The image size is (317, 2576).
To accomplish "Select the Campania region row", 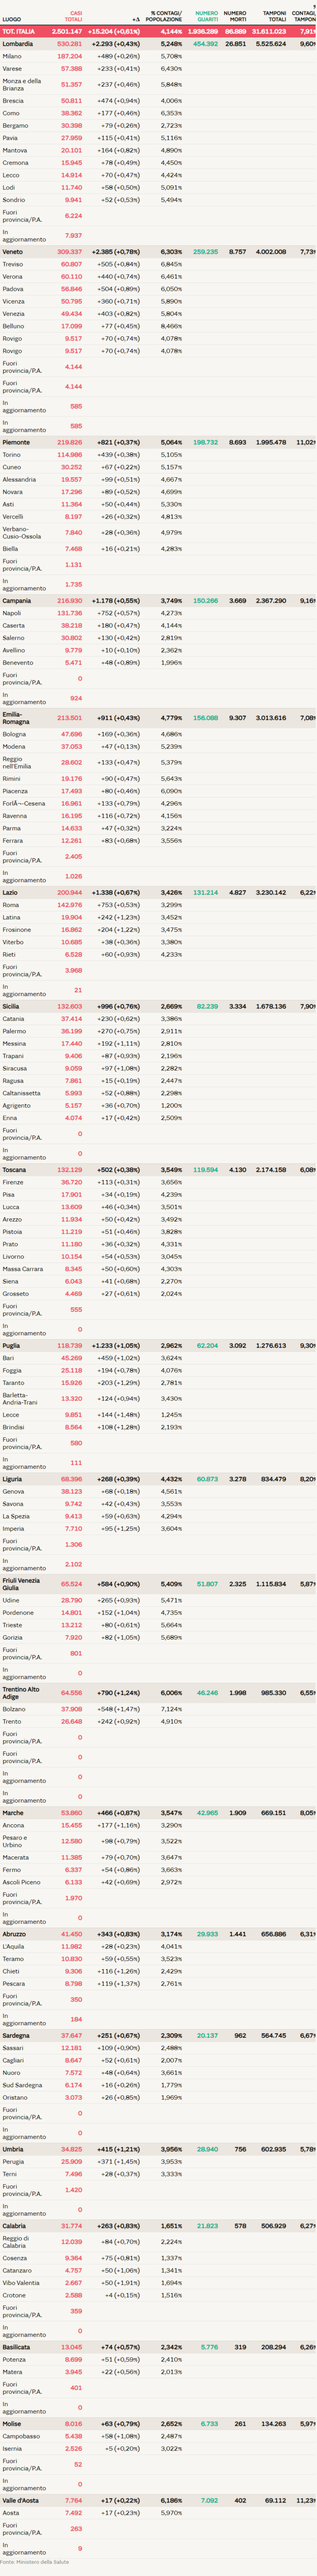I will point(158,601).
